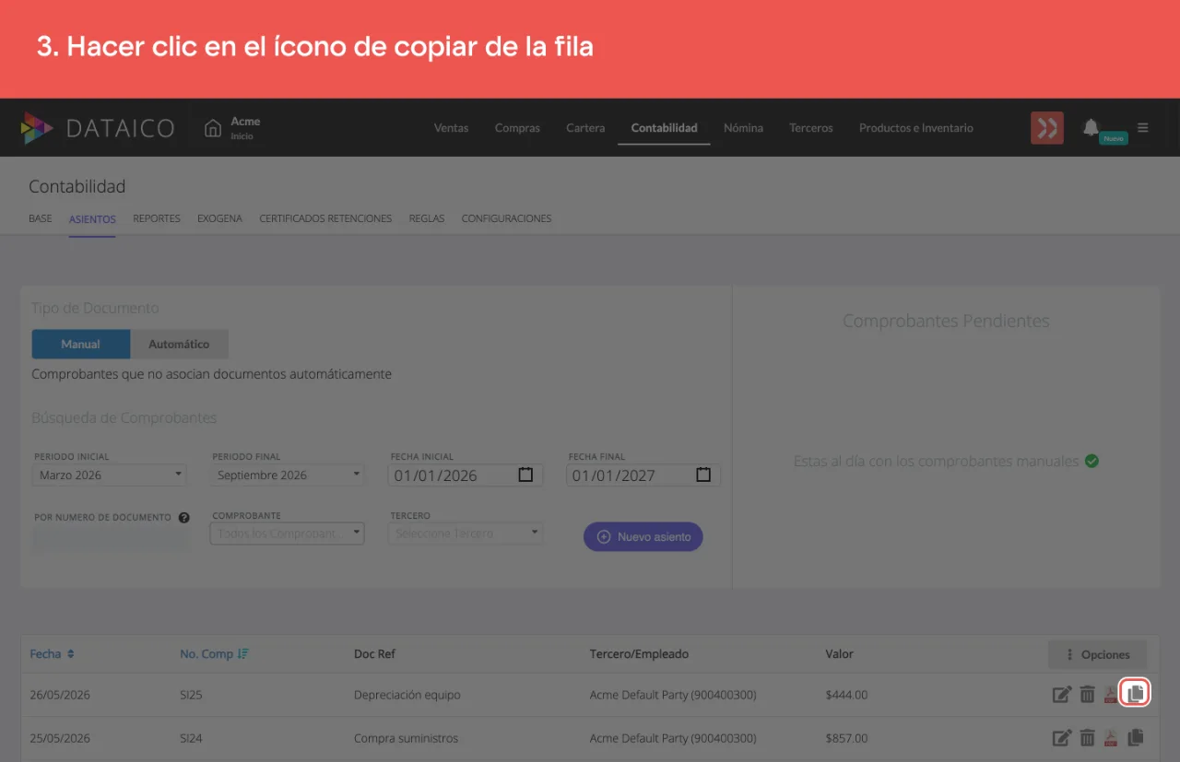Screen dimensions: 1180x762
Task: Switch to the REPORTES tab
Action: (157, 219)
